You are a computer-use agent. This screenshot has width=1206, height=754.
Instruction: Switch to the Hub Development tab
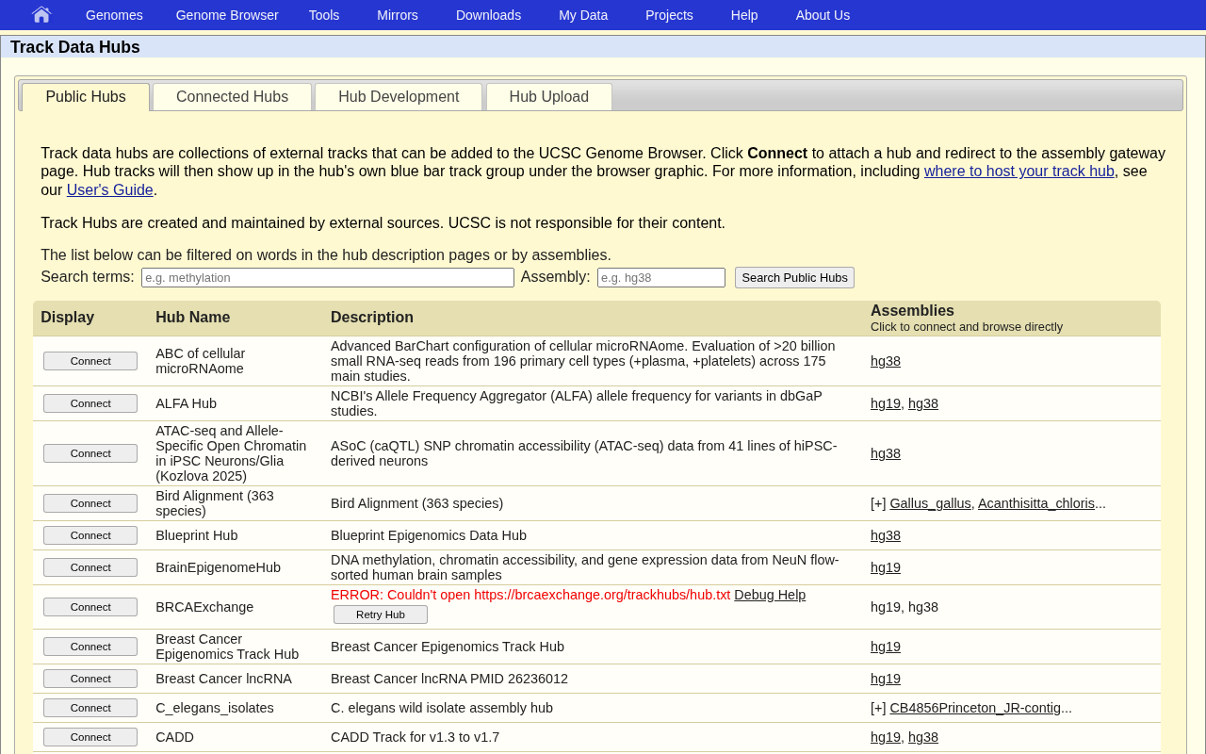coord(399,97)
